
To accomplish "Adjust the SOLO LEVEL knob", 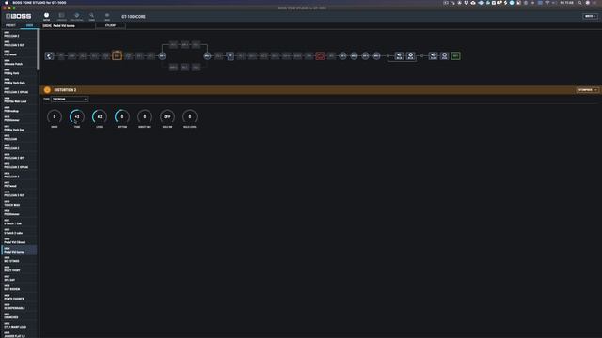I will 190,116.
